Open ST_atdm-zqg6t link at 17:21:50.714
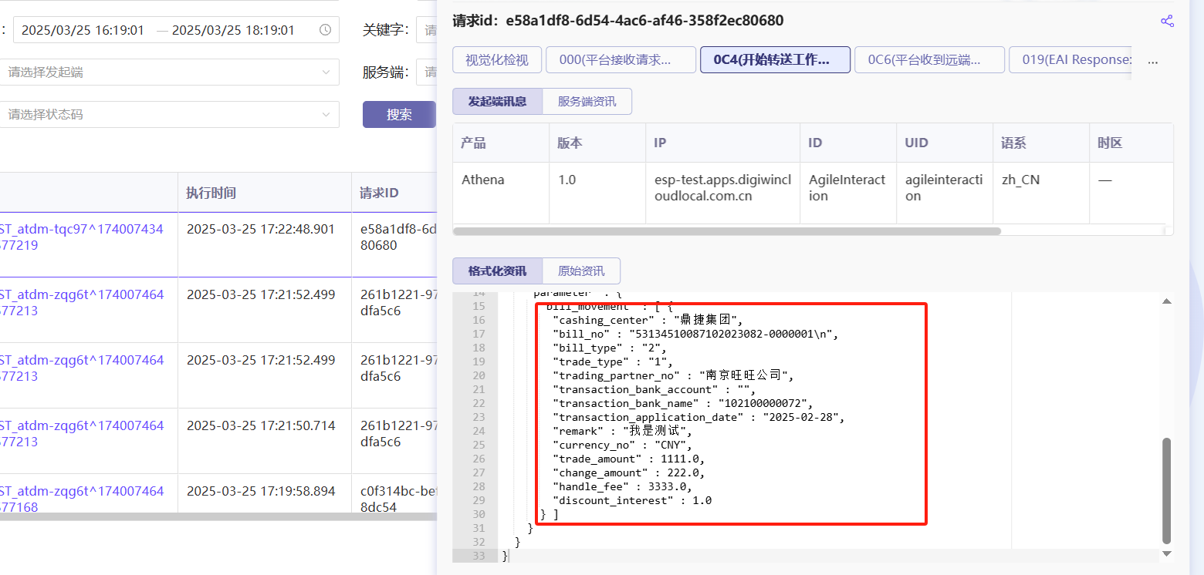This screenshot has width=1204, height=575. point(82,434)
